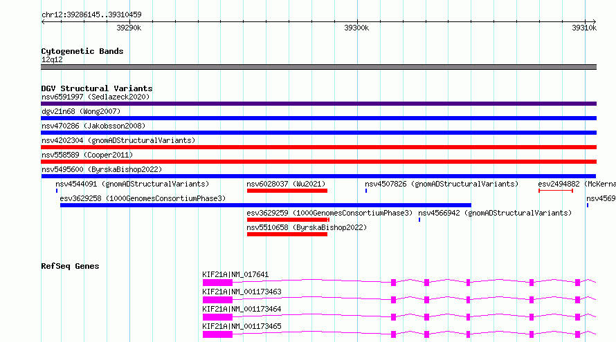The height and width of the screenshot is (342, 616).
Task: Click esv3629258 (1000GenomesConsortiumPhase3) label
Action: tap(143, 198)
